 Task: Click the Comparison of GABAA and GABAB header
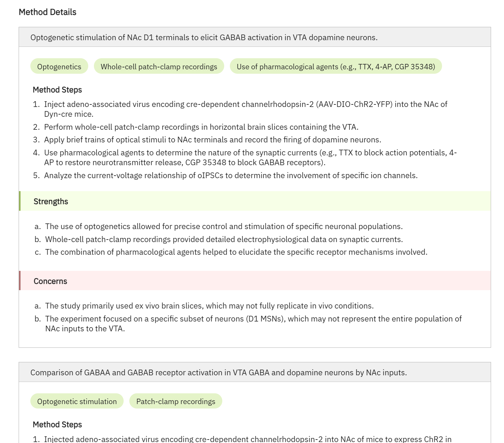point(255,372)
